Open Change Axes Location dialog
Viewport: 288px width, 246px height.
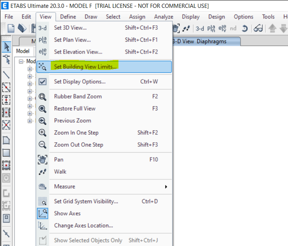(104, 226)
